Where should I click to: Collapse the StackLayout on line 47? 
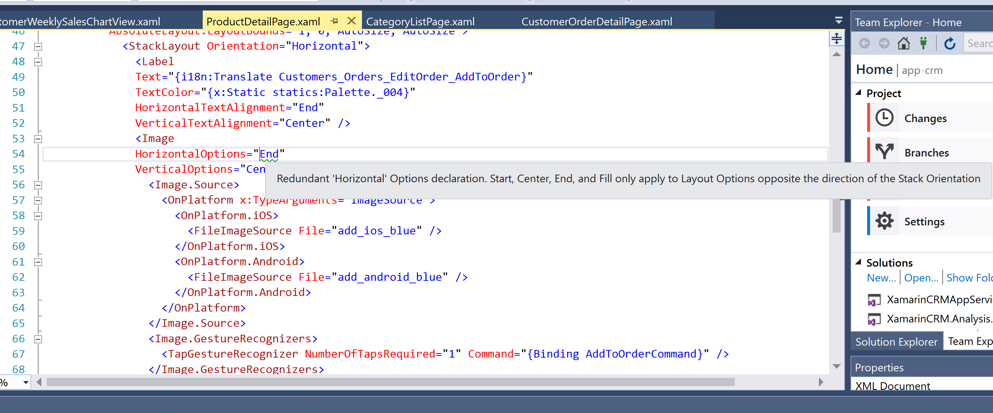tap(38, 47)
